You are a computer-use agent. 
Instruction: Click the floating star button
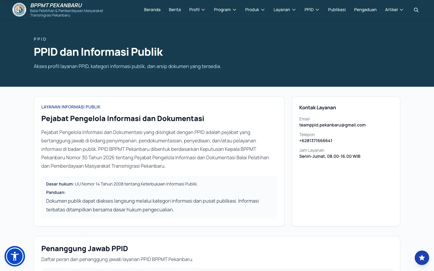422,258
